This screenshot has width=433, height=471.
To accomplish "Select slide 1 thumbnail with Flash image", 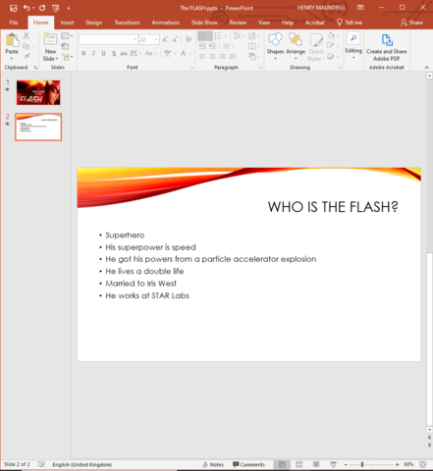I will click(x=38, y=92).
